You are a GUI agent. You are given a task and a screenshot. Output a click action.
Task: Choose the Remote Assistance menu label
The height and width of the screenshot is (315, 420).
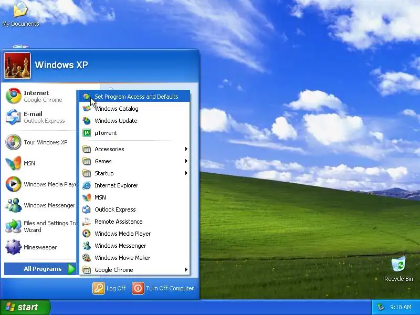tap(119, 222)
